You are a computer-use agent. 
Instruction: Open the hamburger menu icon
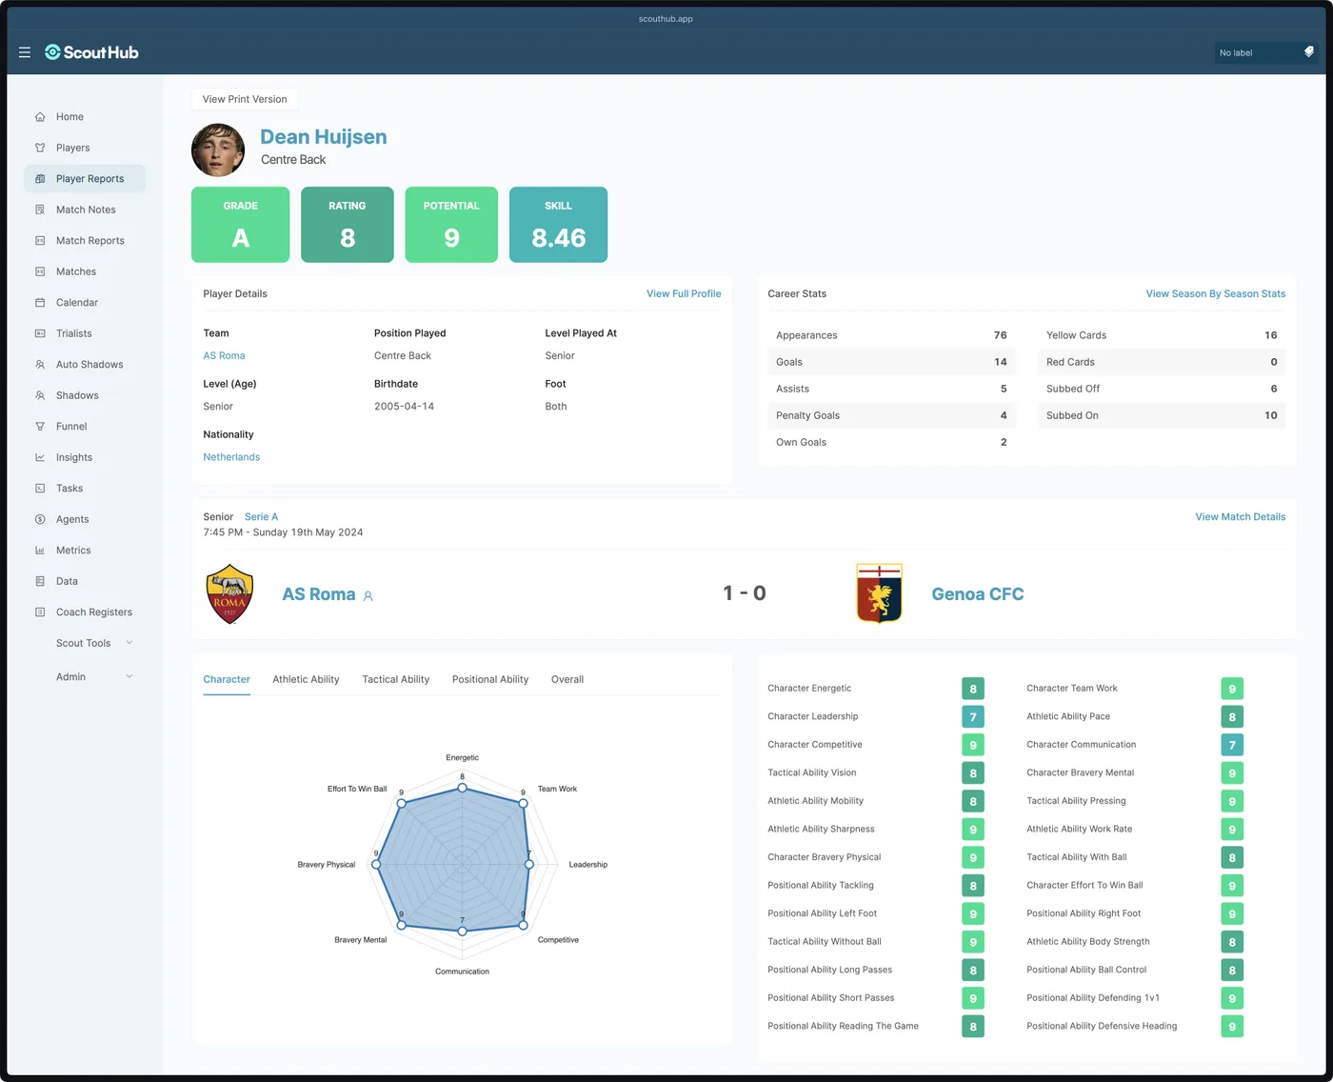pyautogui.click(x=25, y=52)
